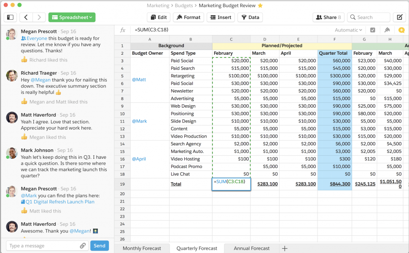The image size is (409, 253).
Task: Toggle the checkbox icon in formula bar
Action: click(x=373, y=30)
